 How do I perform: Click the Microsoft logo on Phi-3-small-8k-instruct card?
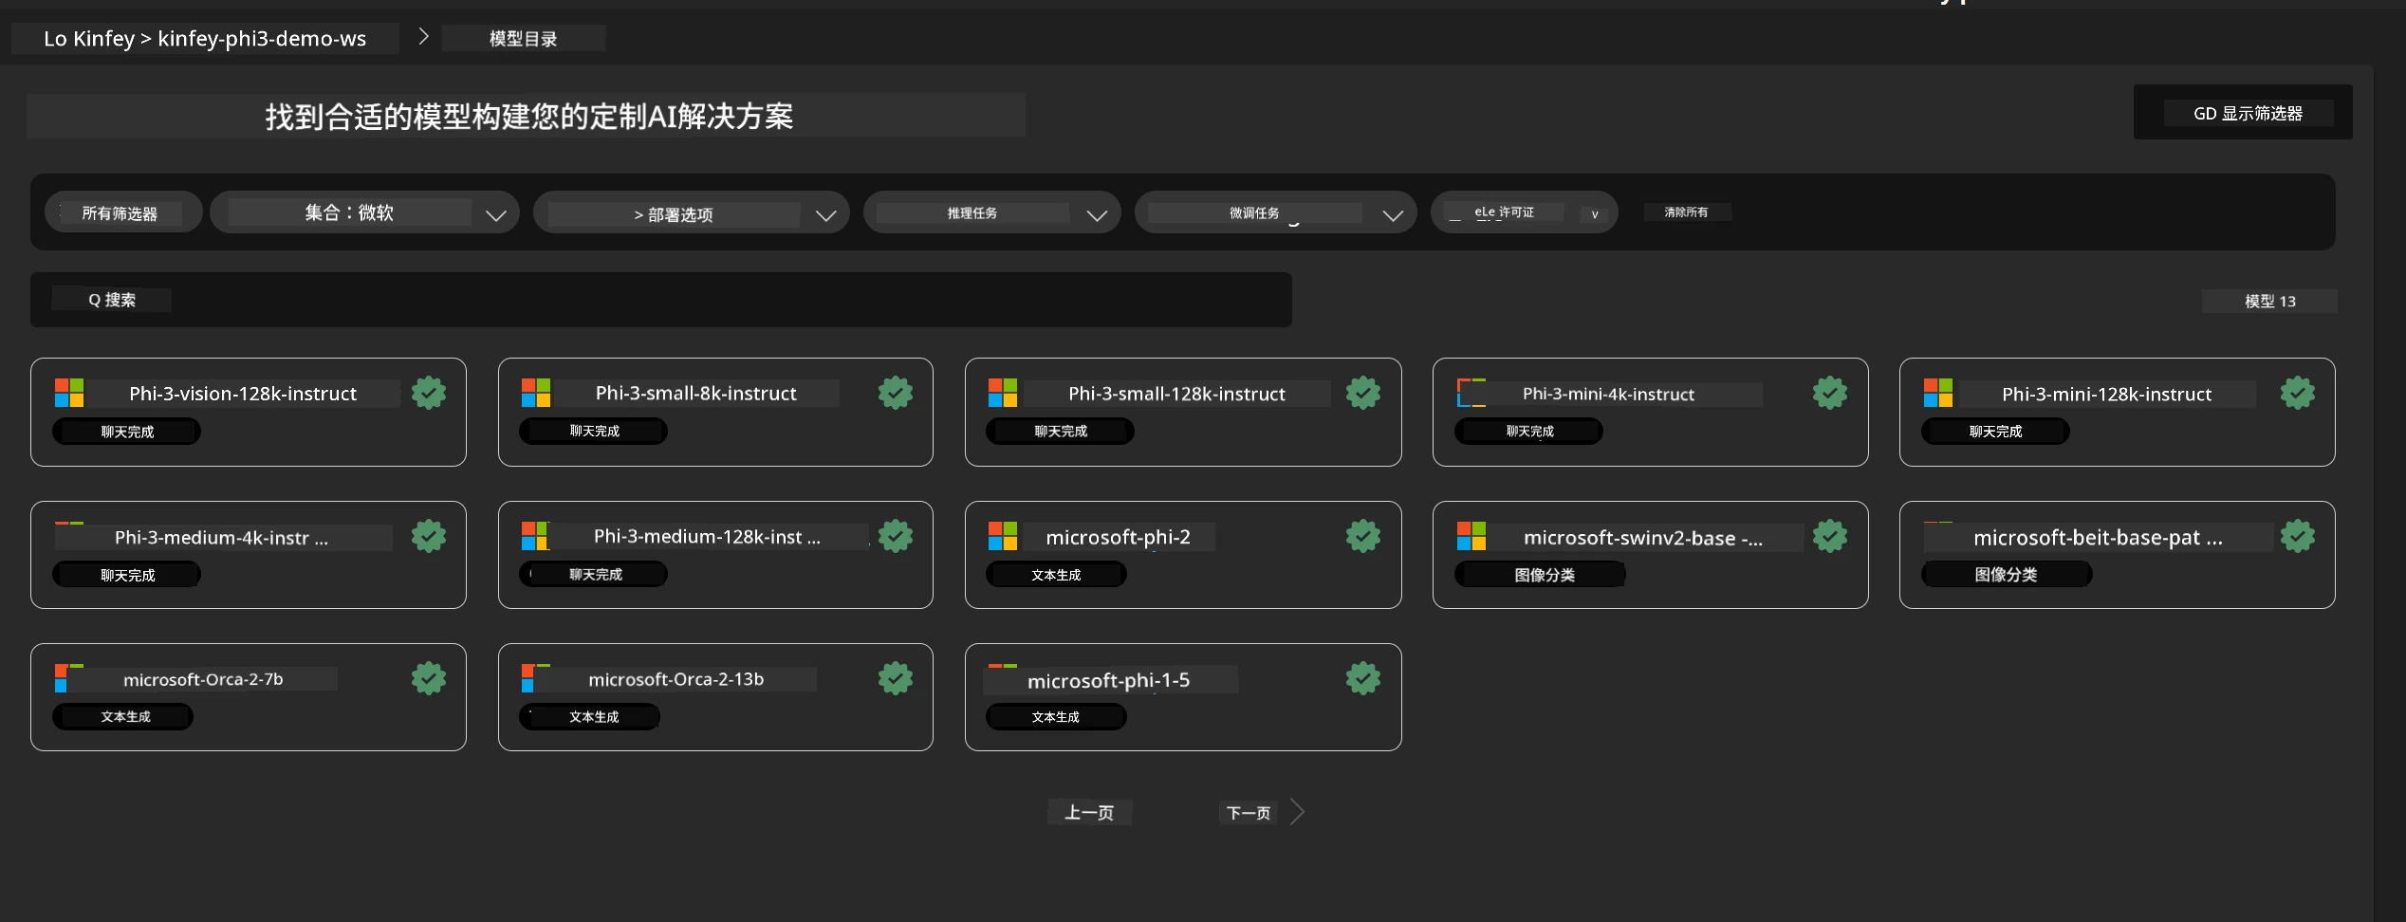coord(536,393)
